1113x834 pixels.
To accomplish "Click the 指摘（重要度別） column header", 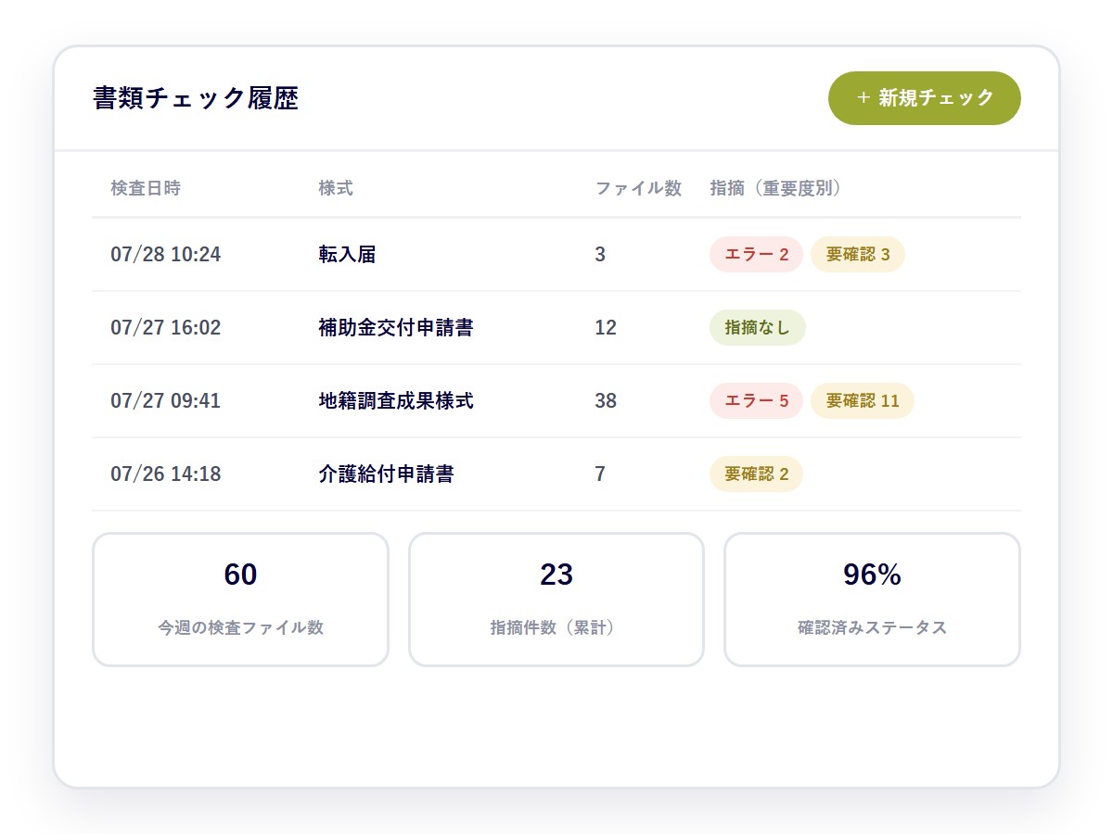I will 778,188.
